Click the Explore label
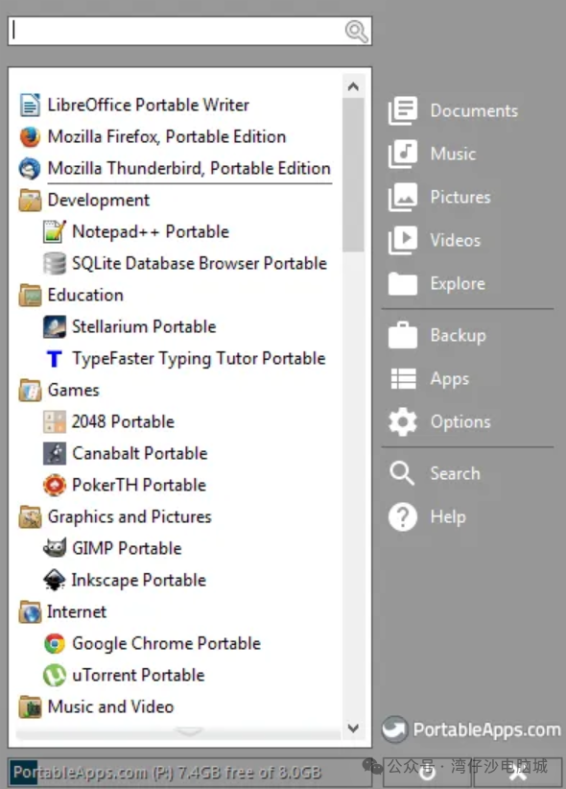Viewport: 566px width, 789px height. click(458, 284)
